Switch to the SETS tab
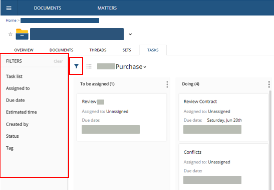Screen dimensions: 274x190 [x=127, y=50]
